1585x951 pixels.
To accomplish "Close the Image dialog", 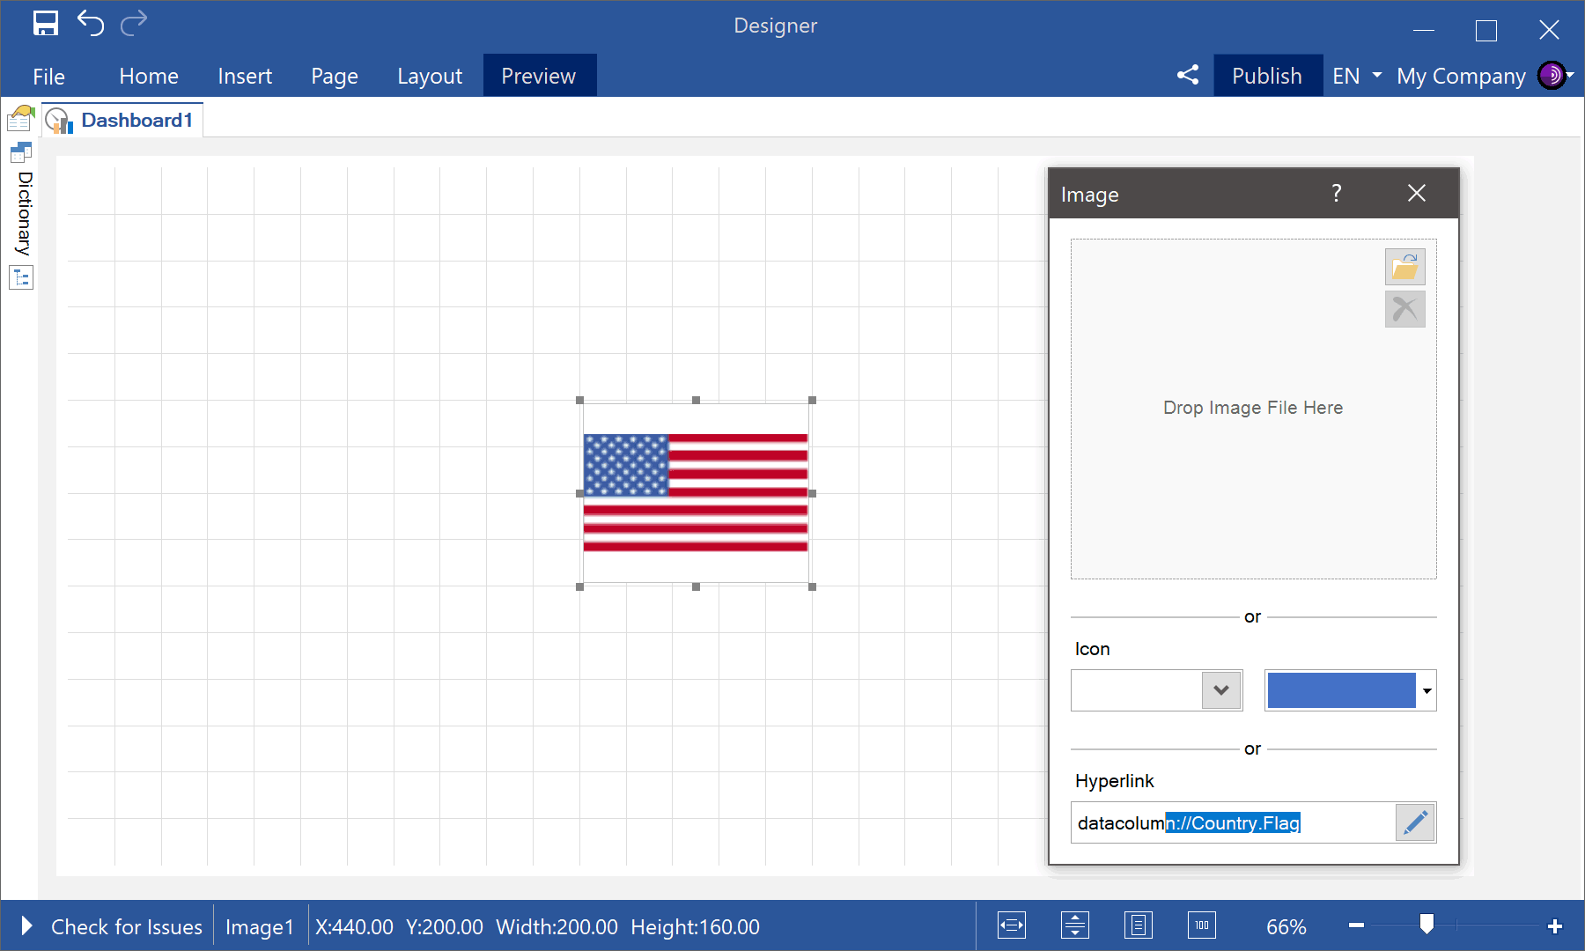I will (1417, 193).
